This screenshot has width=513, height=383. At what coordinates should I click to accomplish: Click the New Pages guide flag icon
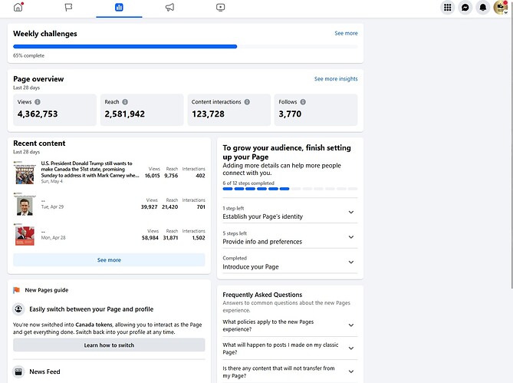pos(16,290)
